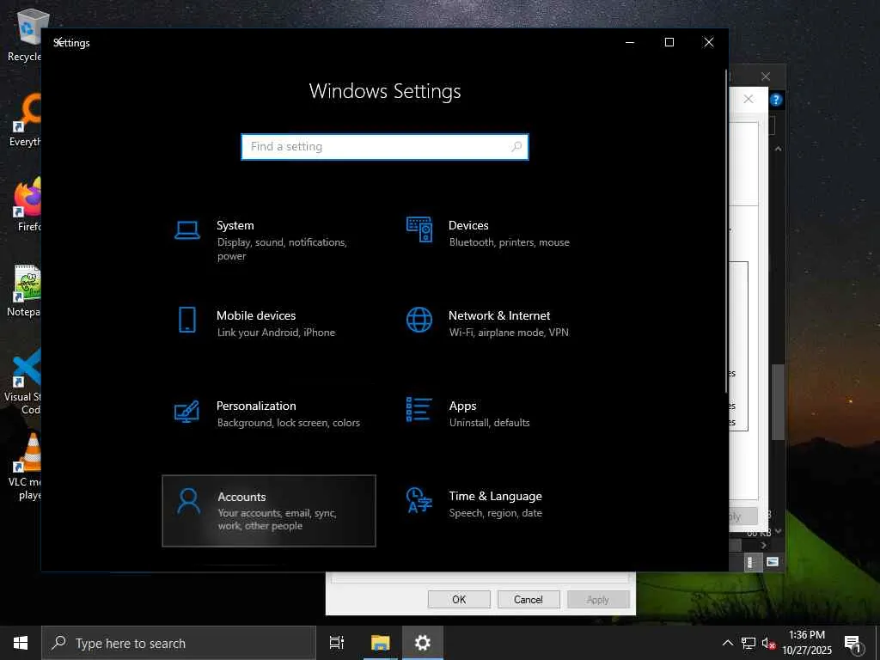Image resolution: width=880 pixels, height=660 pixels.
Task: Click the network status tray icon
Action: (749, 643)
